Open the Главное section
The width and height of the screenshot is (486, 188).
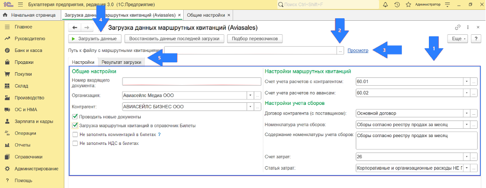[23, 27]
